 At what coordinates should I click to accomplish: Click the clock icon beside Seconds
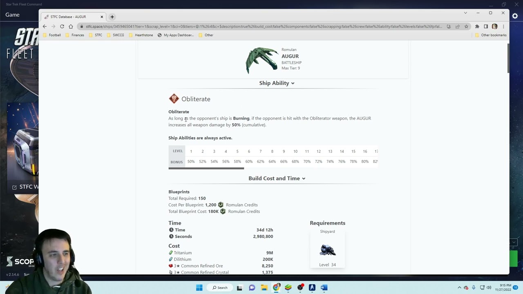171,236
